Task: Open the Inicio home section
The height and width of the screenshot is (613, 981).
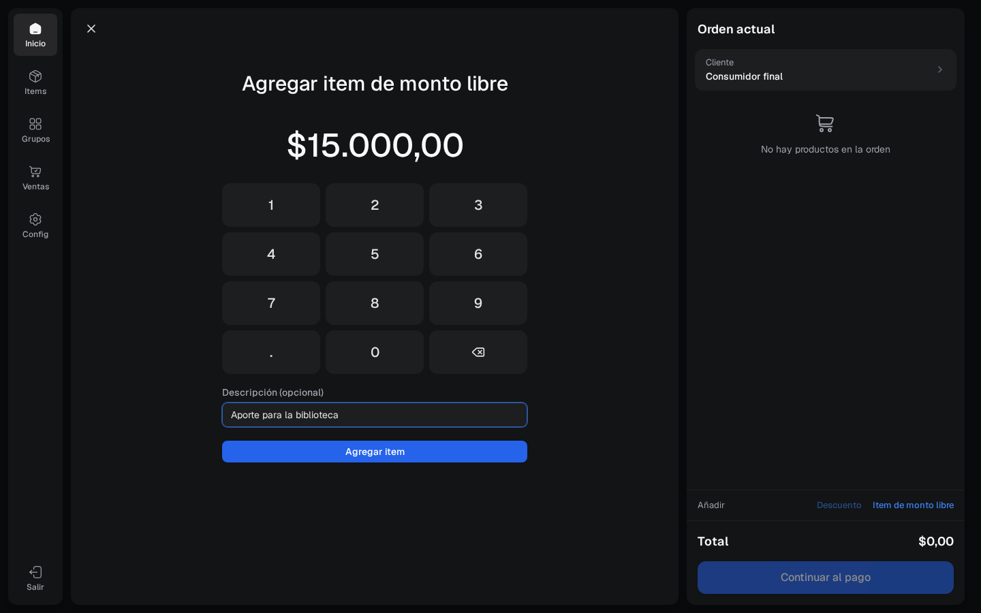Action: click(x=35, y=35)
